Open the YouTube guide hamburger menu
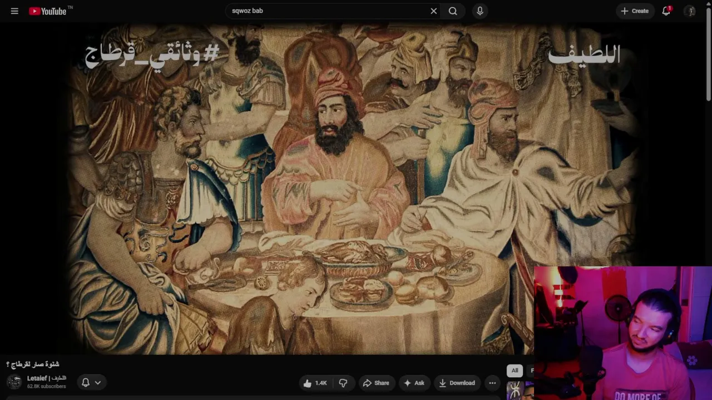The width and height of the screenshot is (712, 400). point(14,11)
